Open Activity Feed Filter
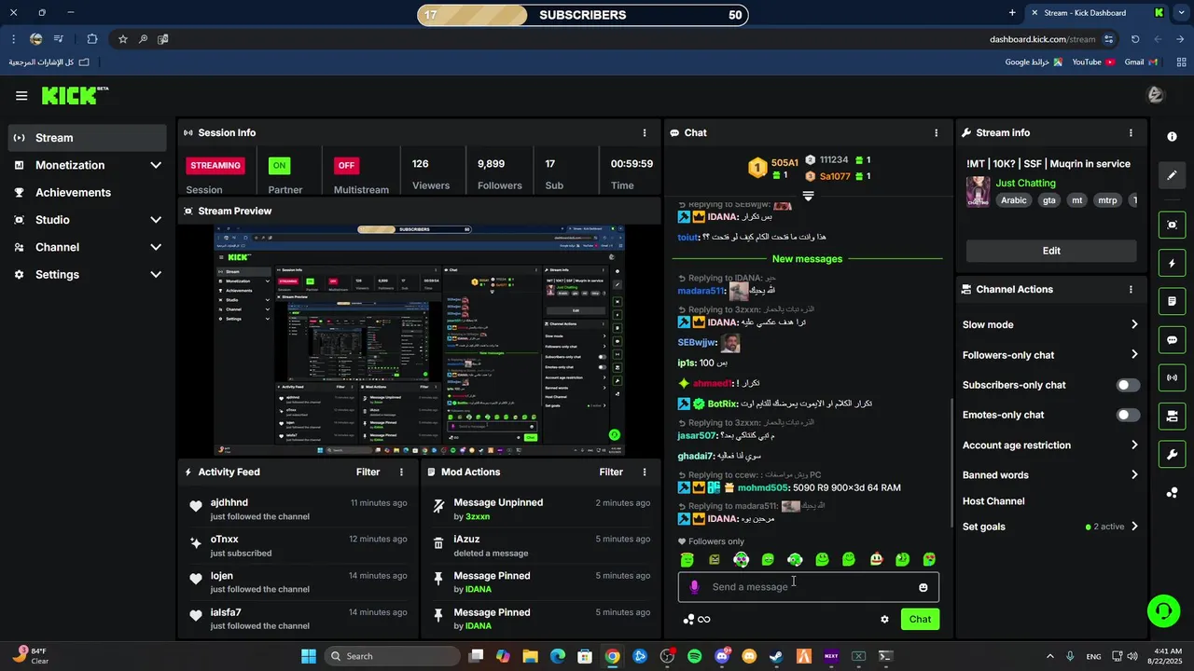 [368, 472]
